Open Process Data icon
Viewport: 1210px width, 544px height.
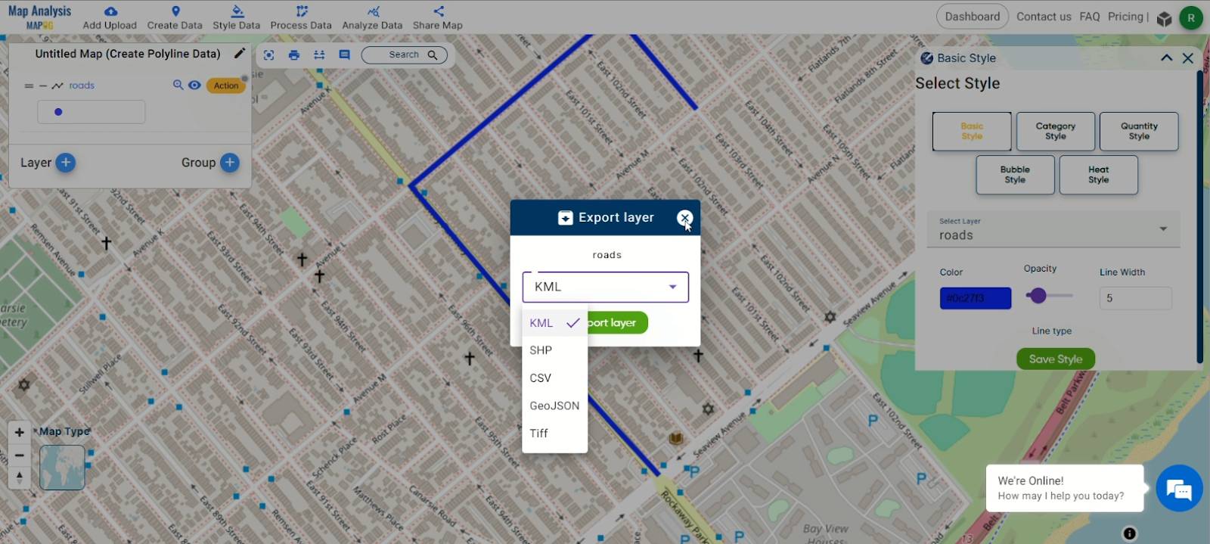[x=302, y=11]
